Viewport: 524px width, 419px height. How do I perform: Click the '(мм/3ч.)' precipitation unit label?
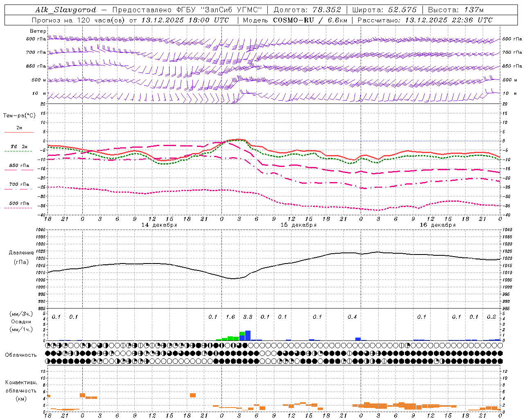[x=21, y=314]
